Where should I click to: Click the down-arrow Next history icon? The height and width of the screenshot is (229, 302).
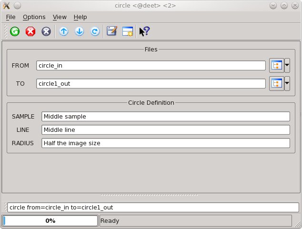pyautogui.click(x=79, y=31)
